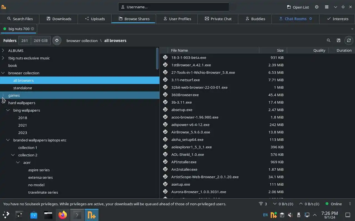Click the folder tree vertical scrollbar
The height and width of the screenshot is (221, 355).
tap(157, 59)
